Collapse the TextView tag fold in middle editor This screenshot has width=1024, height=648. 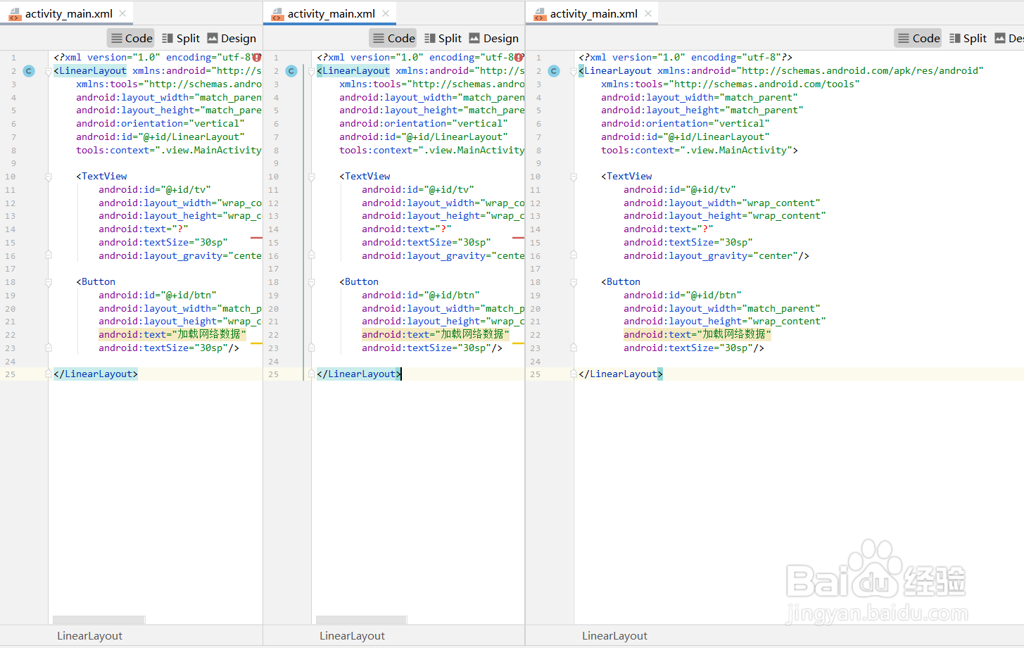tap(312, 177)
